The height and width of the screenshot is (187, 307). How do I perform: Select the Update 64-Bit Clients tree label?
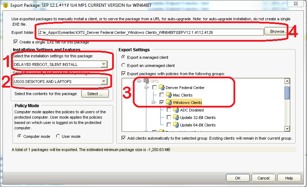click(198, 125)
